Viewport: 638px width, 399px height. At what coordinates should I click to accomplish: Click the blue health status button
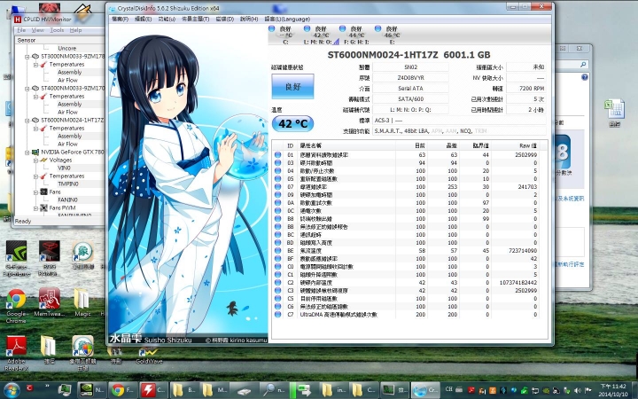(292, 86)
